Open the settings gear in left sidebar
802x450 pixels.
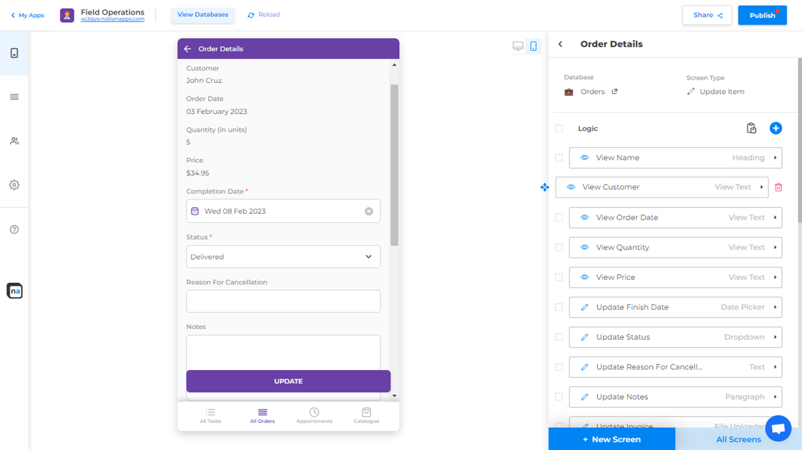(14, 185)
